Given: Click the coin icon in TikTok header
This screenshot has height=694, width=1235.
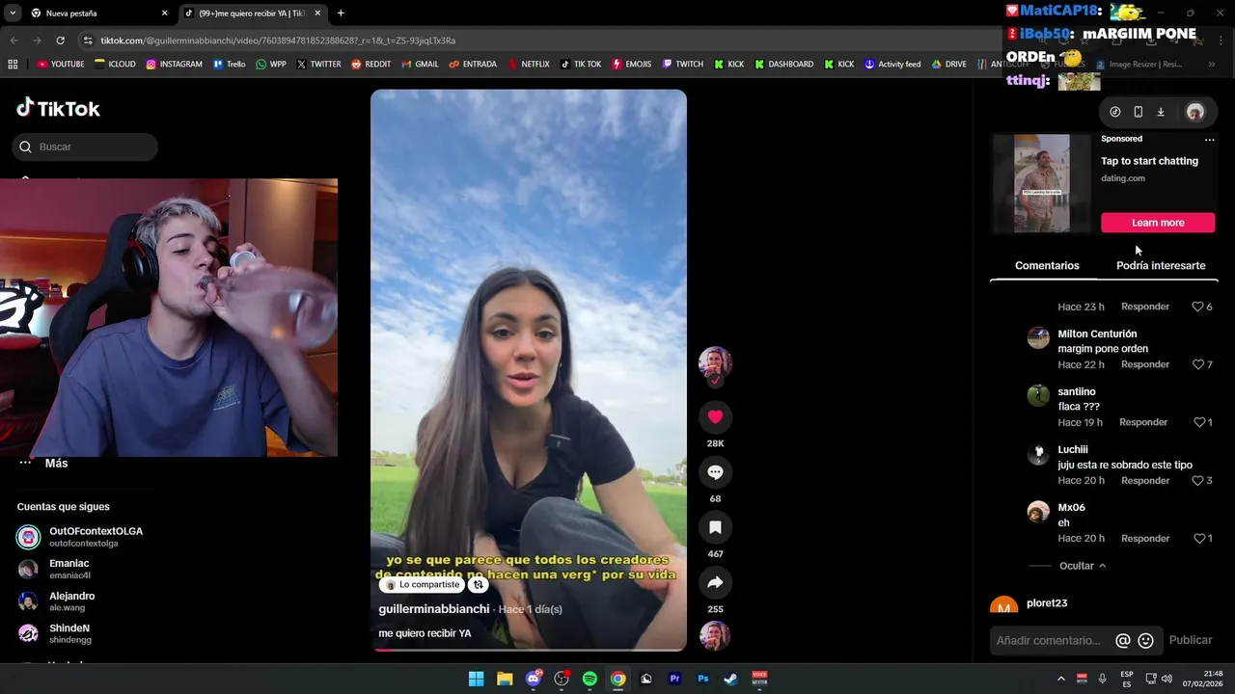Looking at the screenshot, I should point(1115,112).
